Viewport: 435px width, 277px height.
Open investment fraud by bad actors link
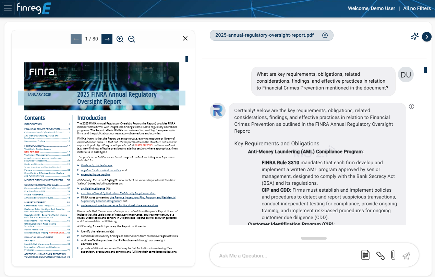[x=118, y=193]
